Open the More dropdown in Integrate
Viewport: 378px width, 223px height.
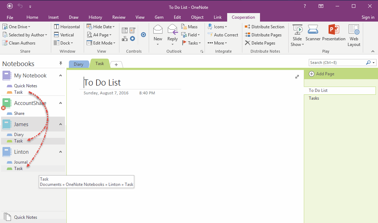coord(217,43)
